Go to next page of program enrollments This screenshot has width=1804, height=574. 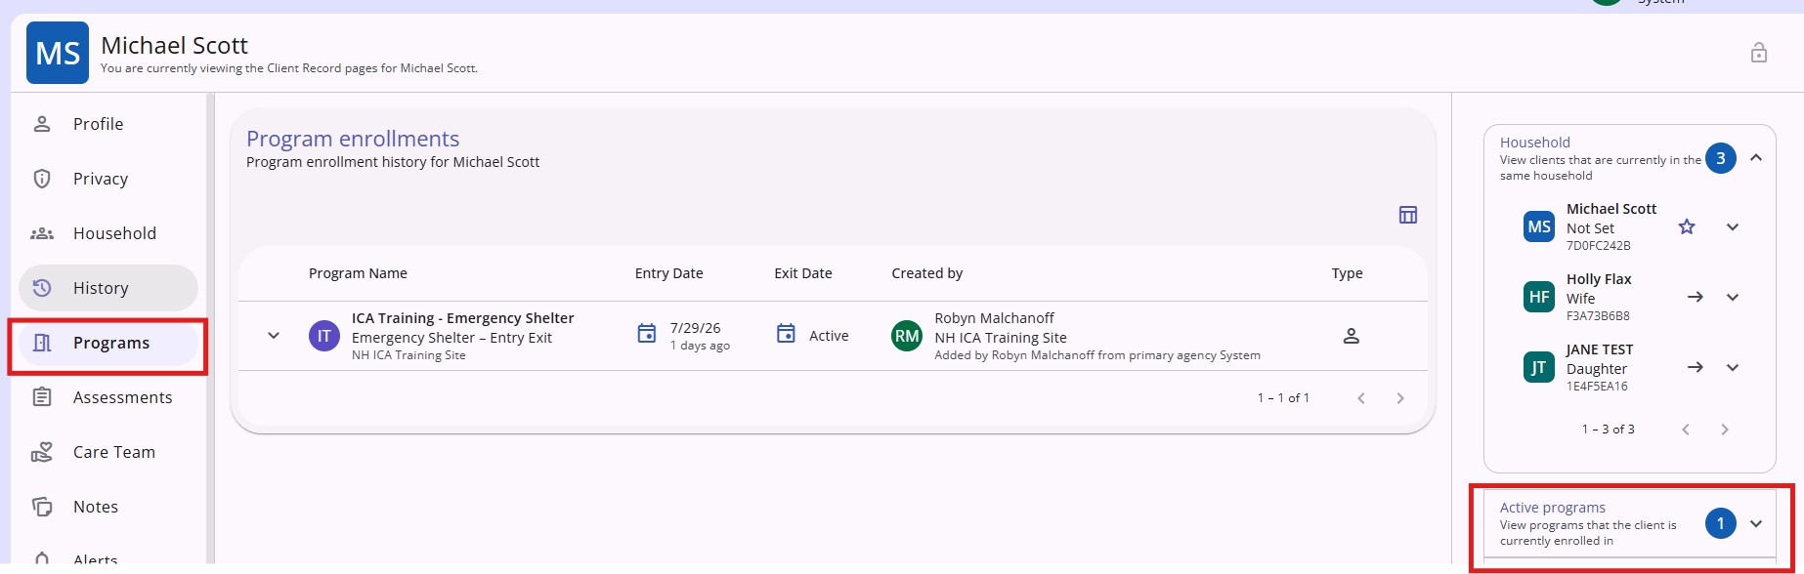pyautogui.click(x=1399, y=398)
